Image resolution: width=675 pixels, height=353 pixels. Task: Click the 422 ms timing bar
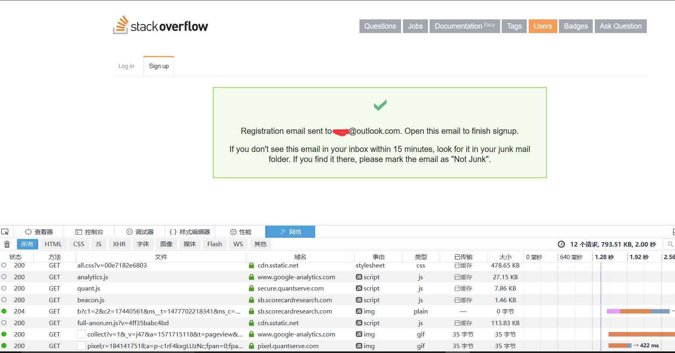tap(620, 345)
